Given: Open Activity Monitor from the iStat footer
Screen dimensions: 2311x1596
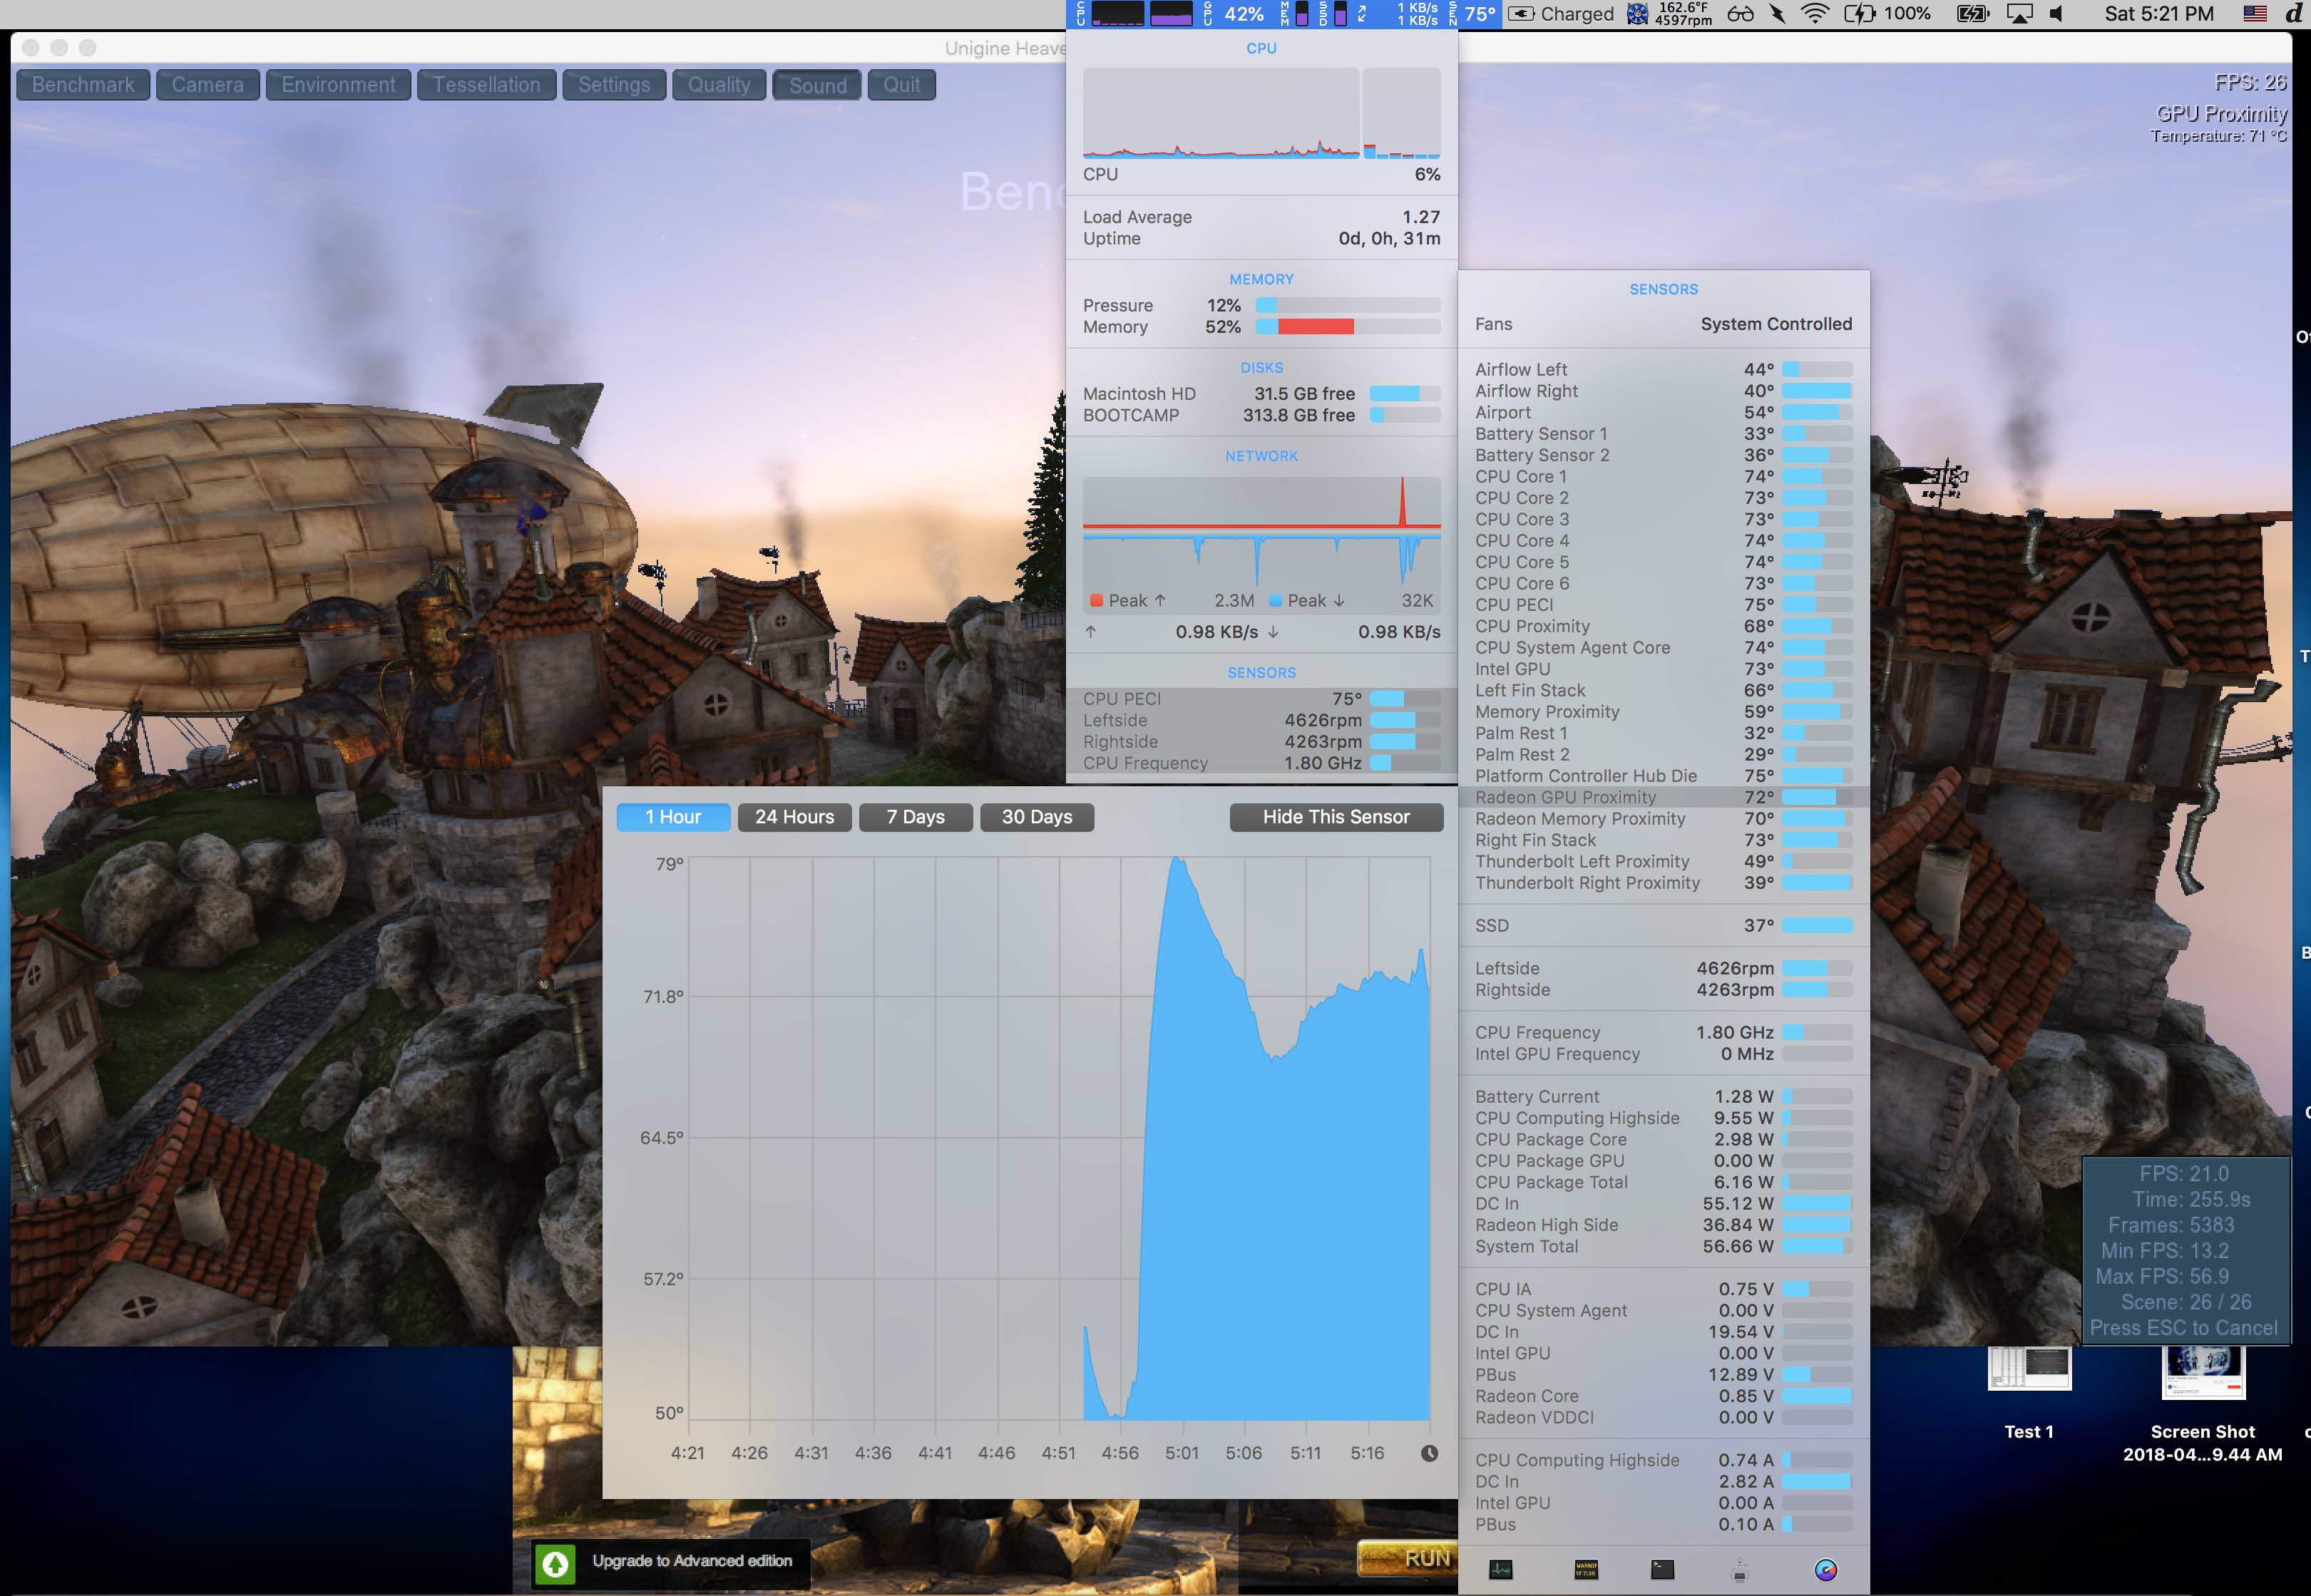Looking at the screenshot, I should [x=1500, y=1570].
